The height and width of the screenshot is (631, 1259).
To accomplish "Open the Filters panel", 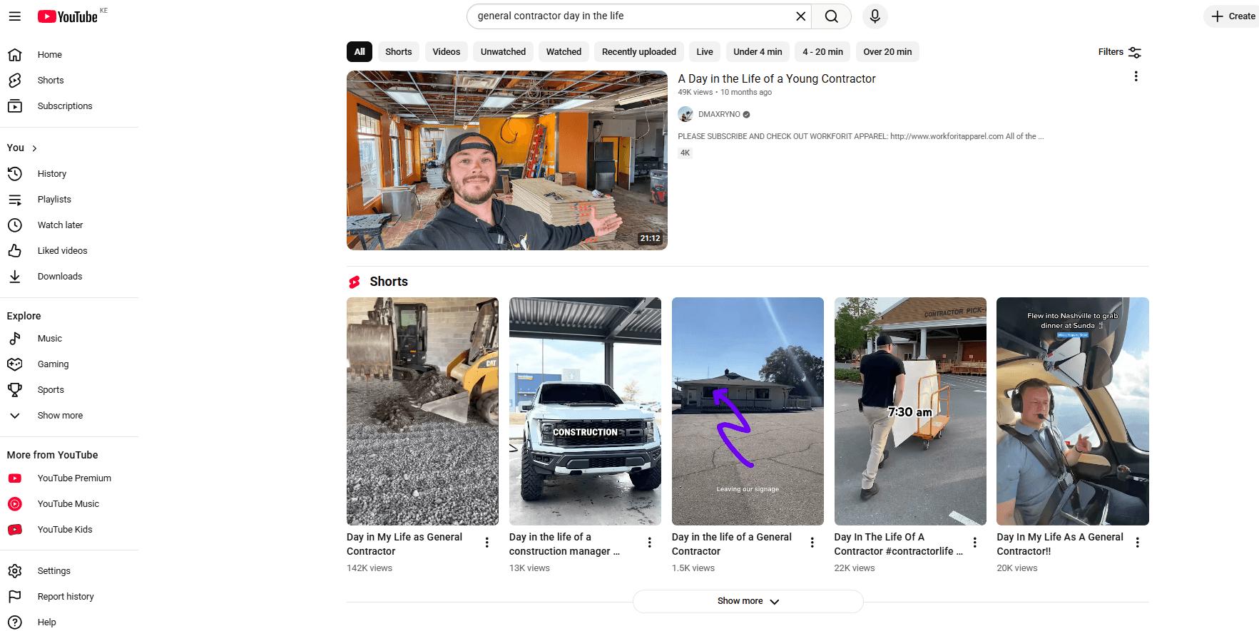I will tap(1120, 52).
